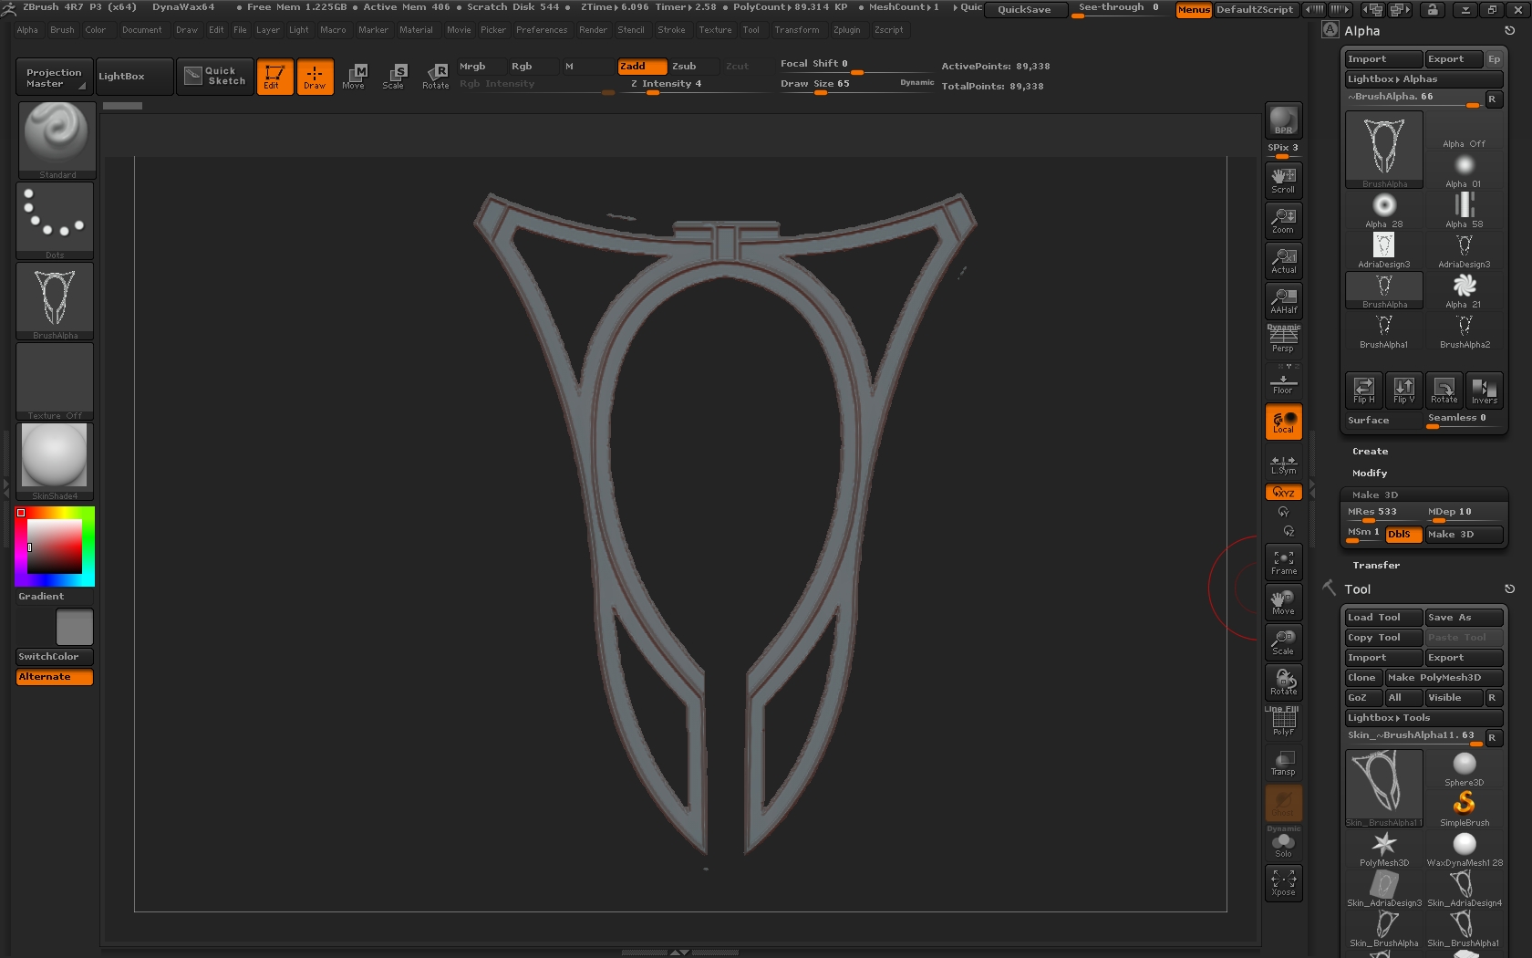Click the QuickSave button
Screen dimensions: 1532x958
coord(1024,10)
